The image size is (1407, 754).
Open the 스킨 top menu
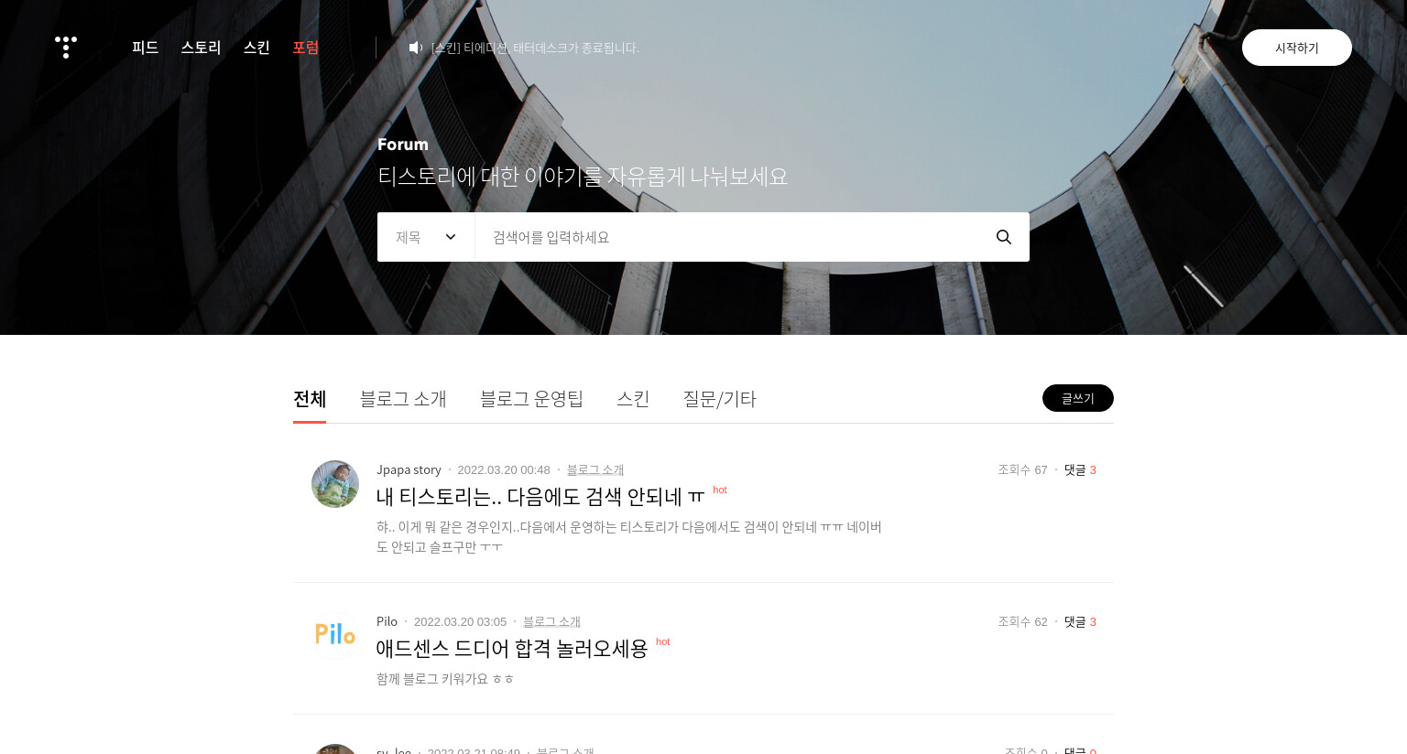tap(256, 48)
